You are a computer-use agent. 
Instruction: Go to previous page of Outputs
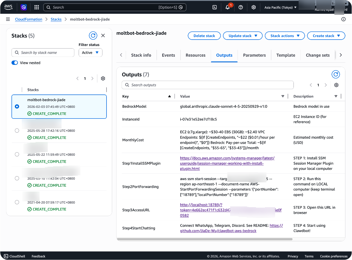[311, 85]
